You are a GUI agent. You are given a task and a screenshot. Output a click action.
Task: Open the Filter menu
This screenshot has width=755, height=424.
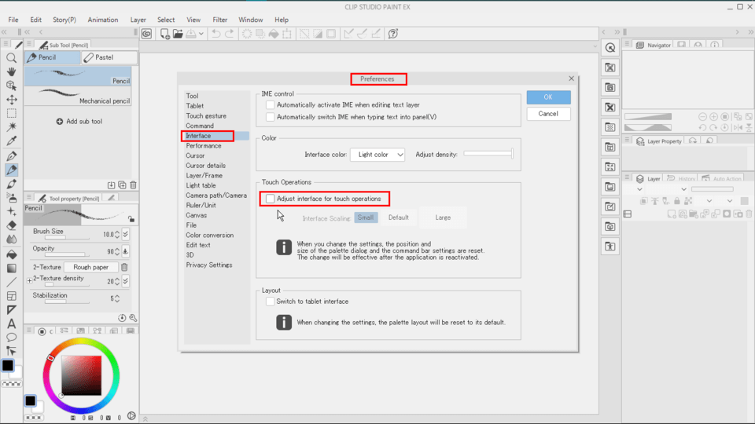click(x=219, y=20)
